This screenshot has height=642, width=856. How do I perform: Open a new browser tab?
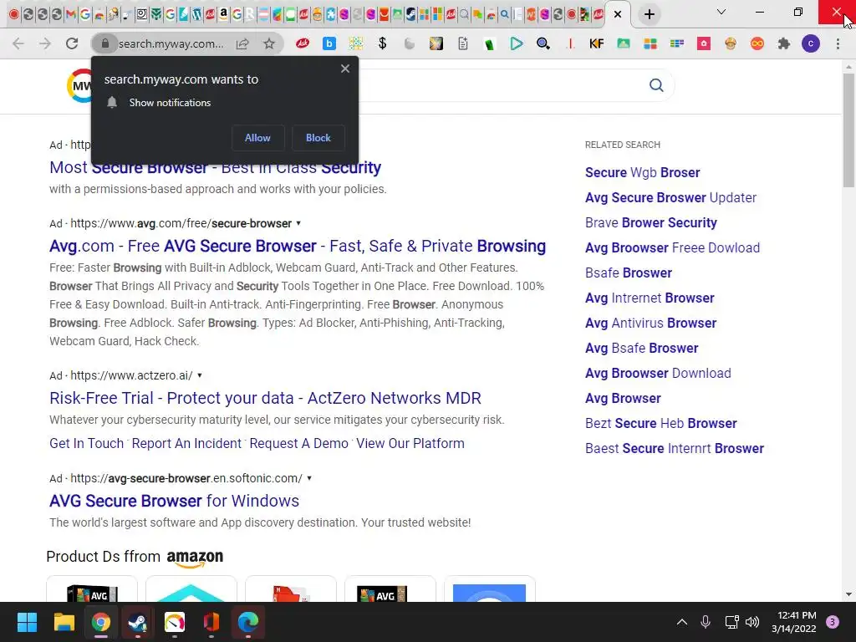pos(649,14)
